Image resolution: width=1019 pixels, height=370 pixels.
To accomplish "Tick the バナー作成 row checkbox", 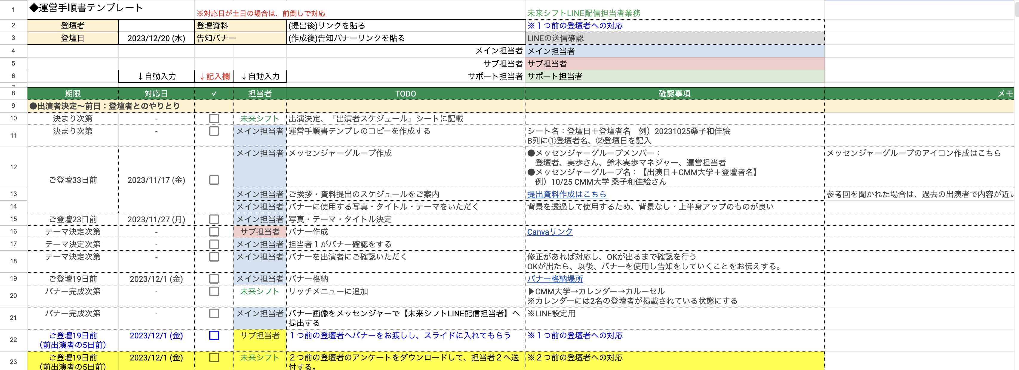I will (x=213, y=232).
